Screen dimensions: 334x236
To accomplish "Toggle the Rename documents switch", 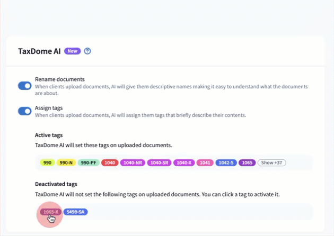I will [25, 86].
